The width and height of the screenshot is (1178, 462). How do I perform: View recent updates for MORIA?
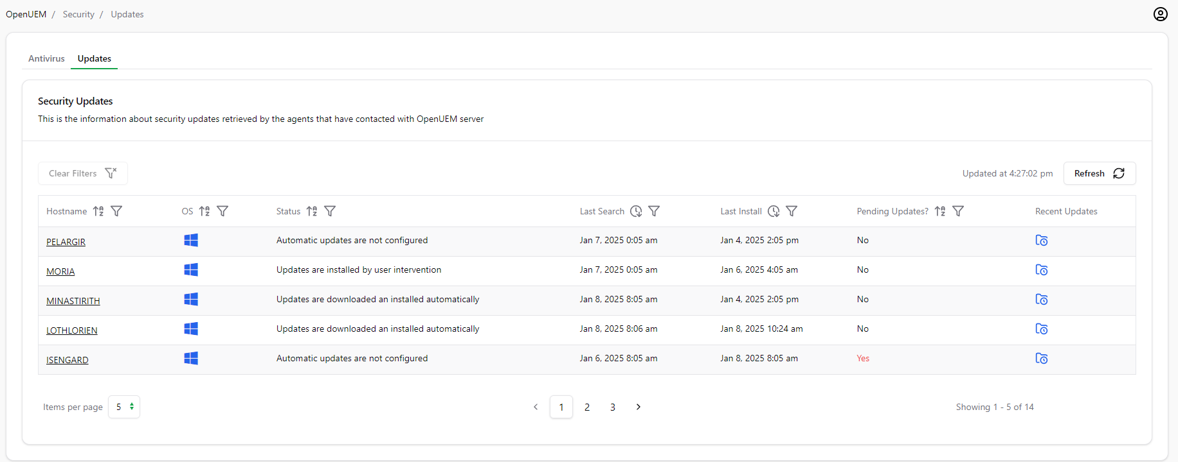1042,270
